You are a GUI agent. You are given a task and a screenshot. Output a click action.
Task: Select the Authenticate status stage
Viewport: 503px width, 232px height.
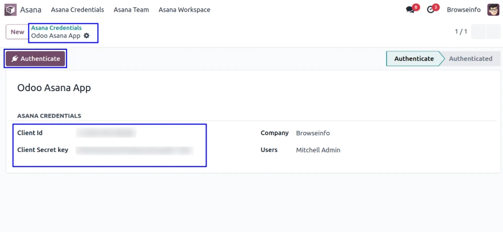(x=413, y=59)
